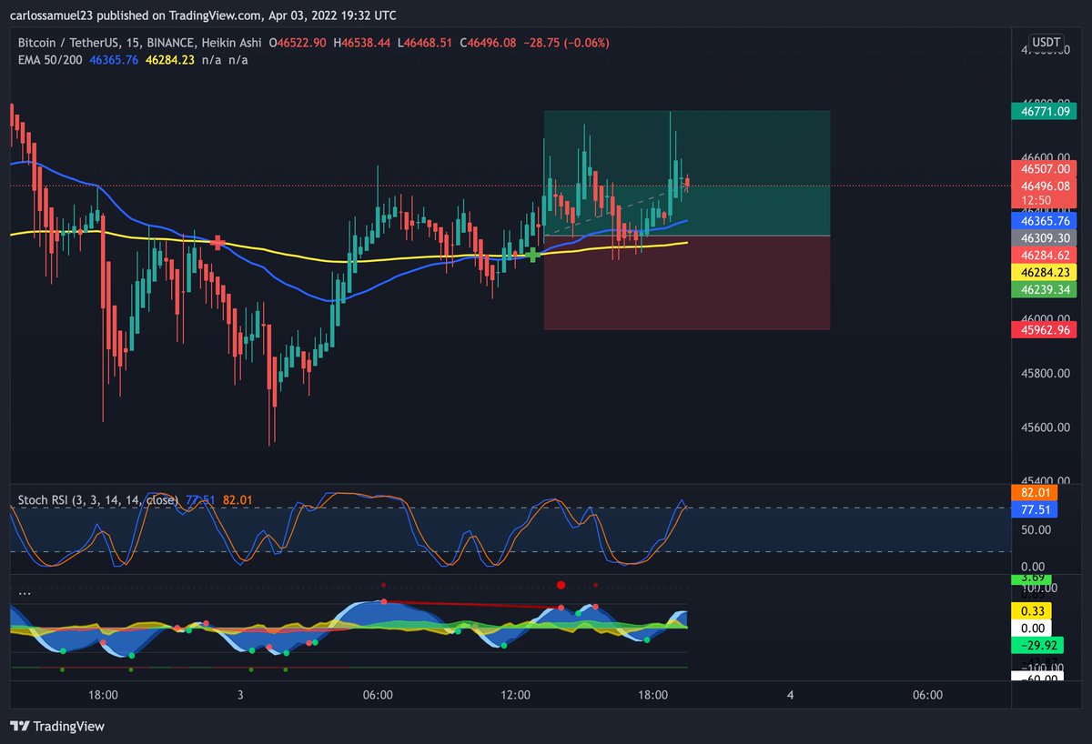Viewport: 1092px width, 744px height.
Task: Click the 46771.09 green target price label
Action: point(1043,111)
